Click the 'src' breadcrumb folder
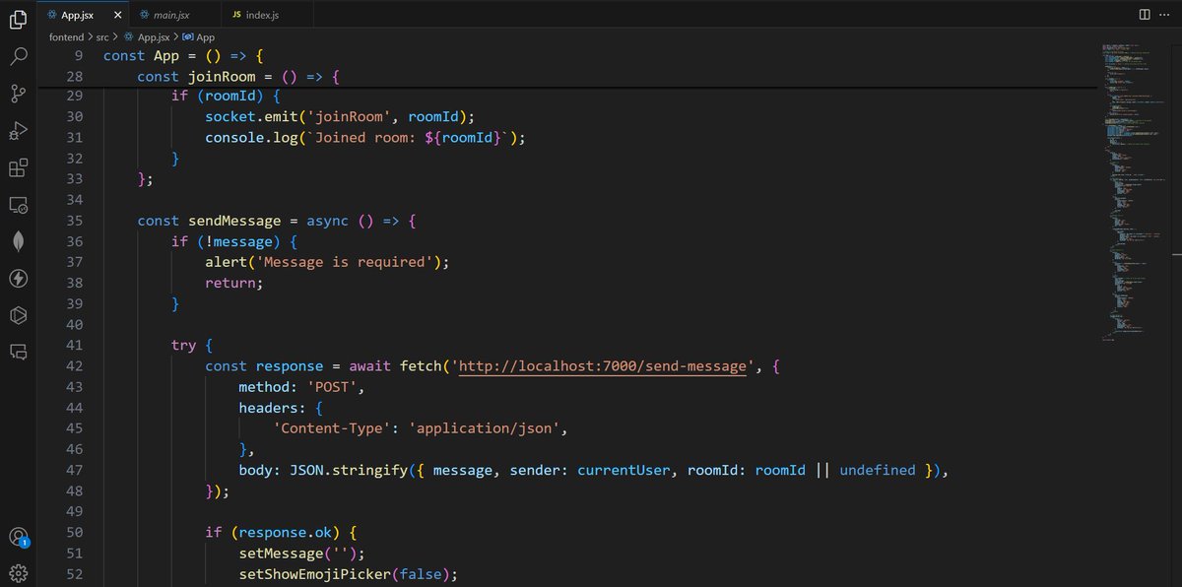1182x587 pixels. [x=102, y=36]
